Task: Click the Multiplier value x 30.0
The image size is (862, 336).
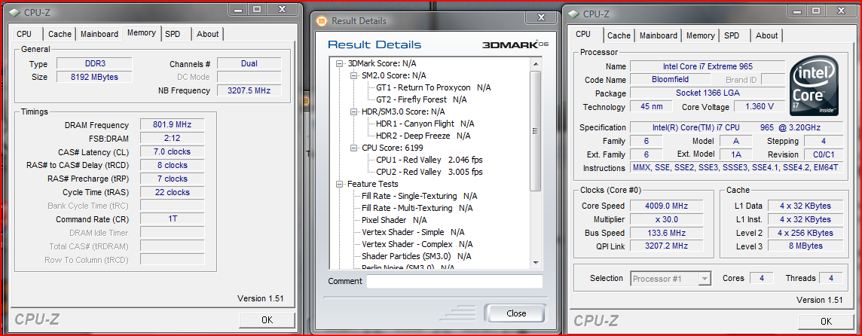Action: coord(666,219)
